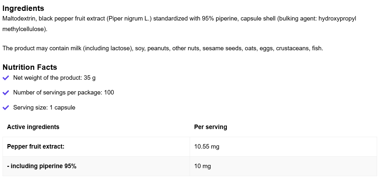Click the Nutrition Facts heading

point(30,67)
